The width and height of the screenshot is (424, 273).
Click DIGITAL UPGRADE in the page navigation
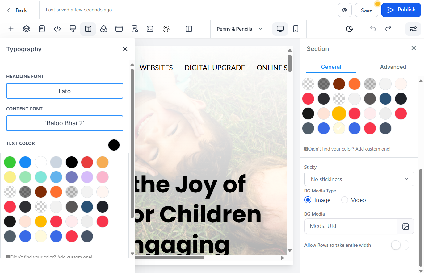click(x=215, y=68)
